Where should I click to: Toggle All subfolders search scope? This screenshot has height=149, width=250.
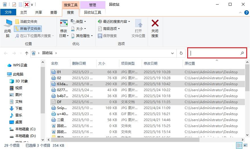coord(28,28)
